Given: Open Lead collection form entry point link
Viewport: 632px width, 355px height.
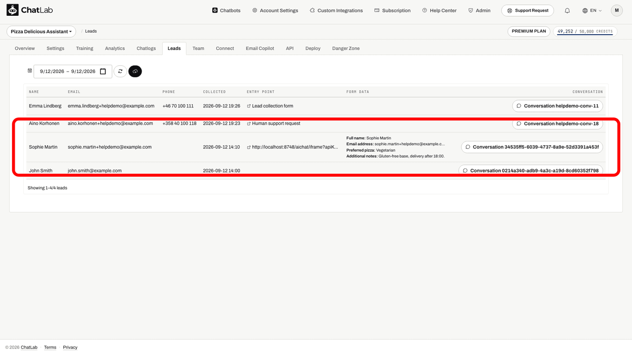Looking at the screenshot, I should [270, 106].
